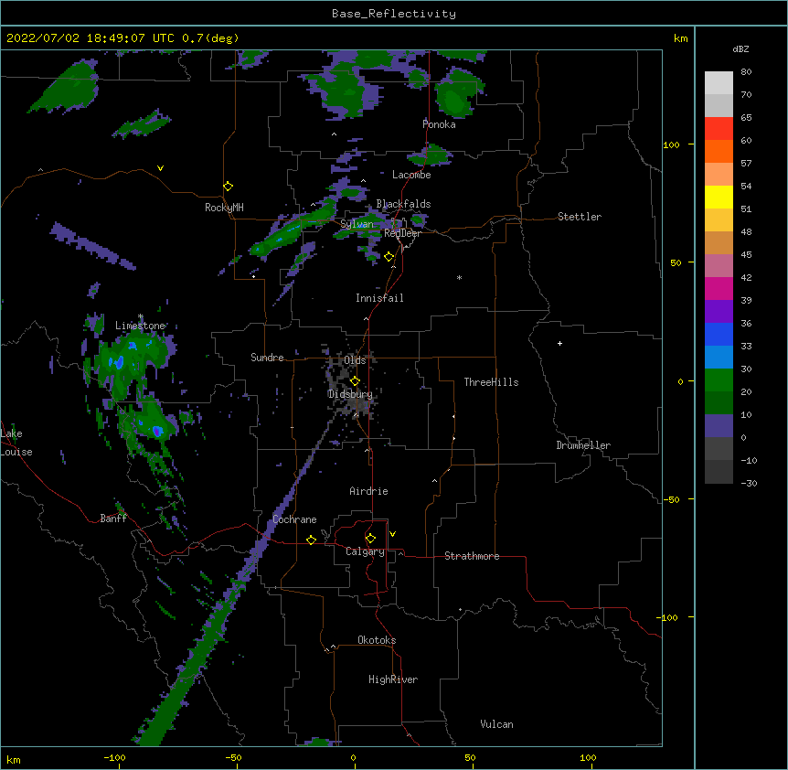Click the asterisk marker above Limestone label

tap(141, 316)
